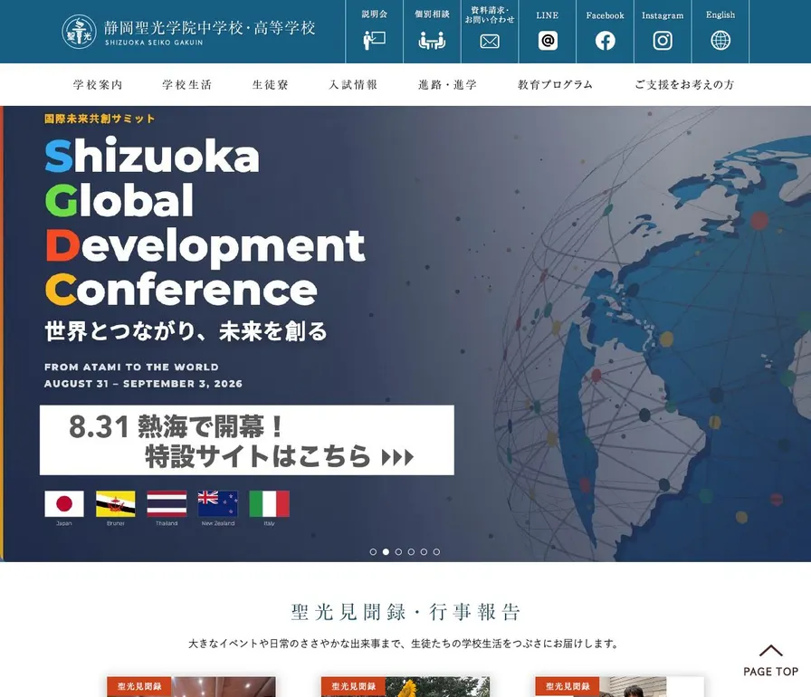The height and width of the screenshot is (697, 811).
Task: Open the 進路・進学 menu
Action: point(447,84)
